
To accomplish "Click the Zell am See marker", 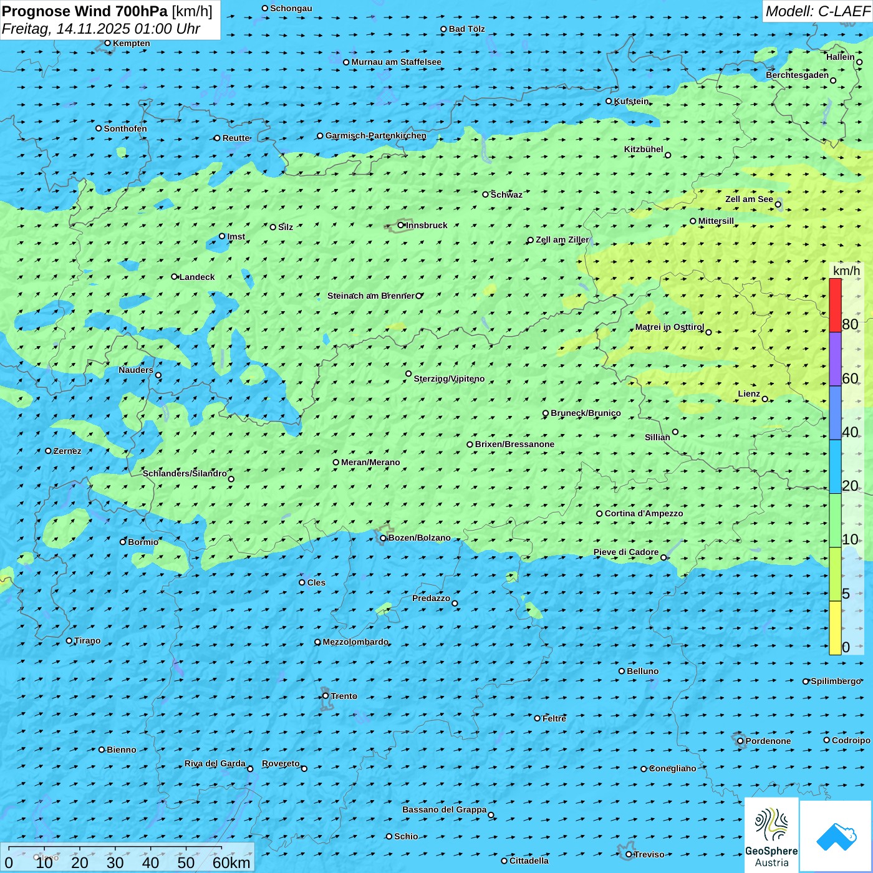I will [x=778, y=205].
